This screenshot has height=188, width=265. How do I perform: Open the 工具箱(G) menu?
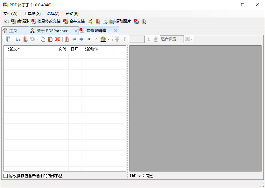(32, 14)
